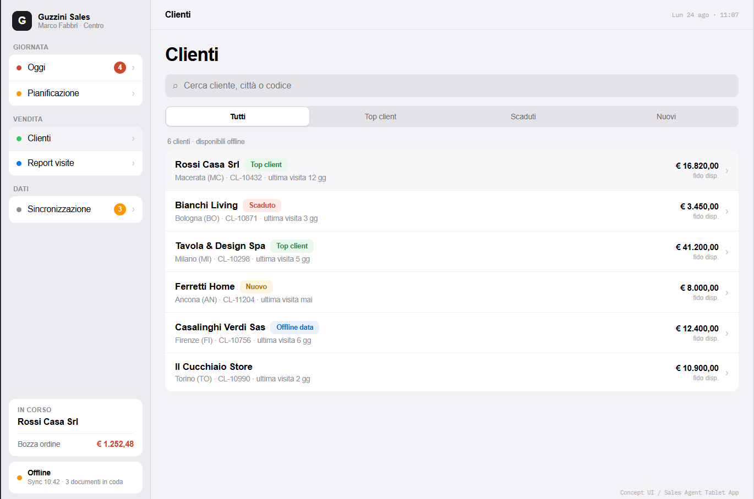This screenshot has width=754, height=499.
Task: Click the search magnifier icon
Action: tap(175, 86)
